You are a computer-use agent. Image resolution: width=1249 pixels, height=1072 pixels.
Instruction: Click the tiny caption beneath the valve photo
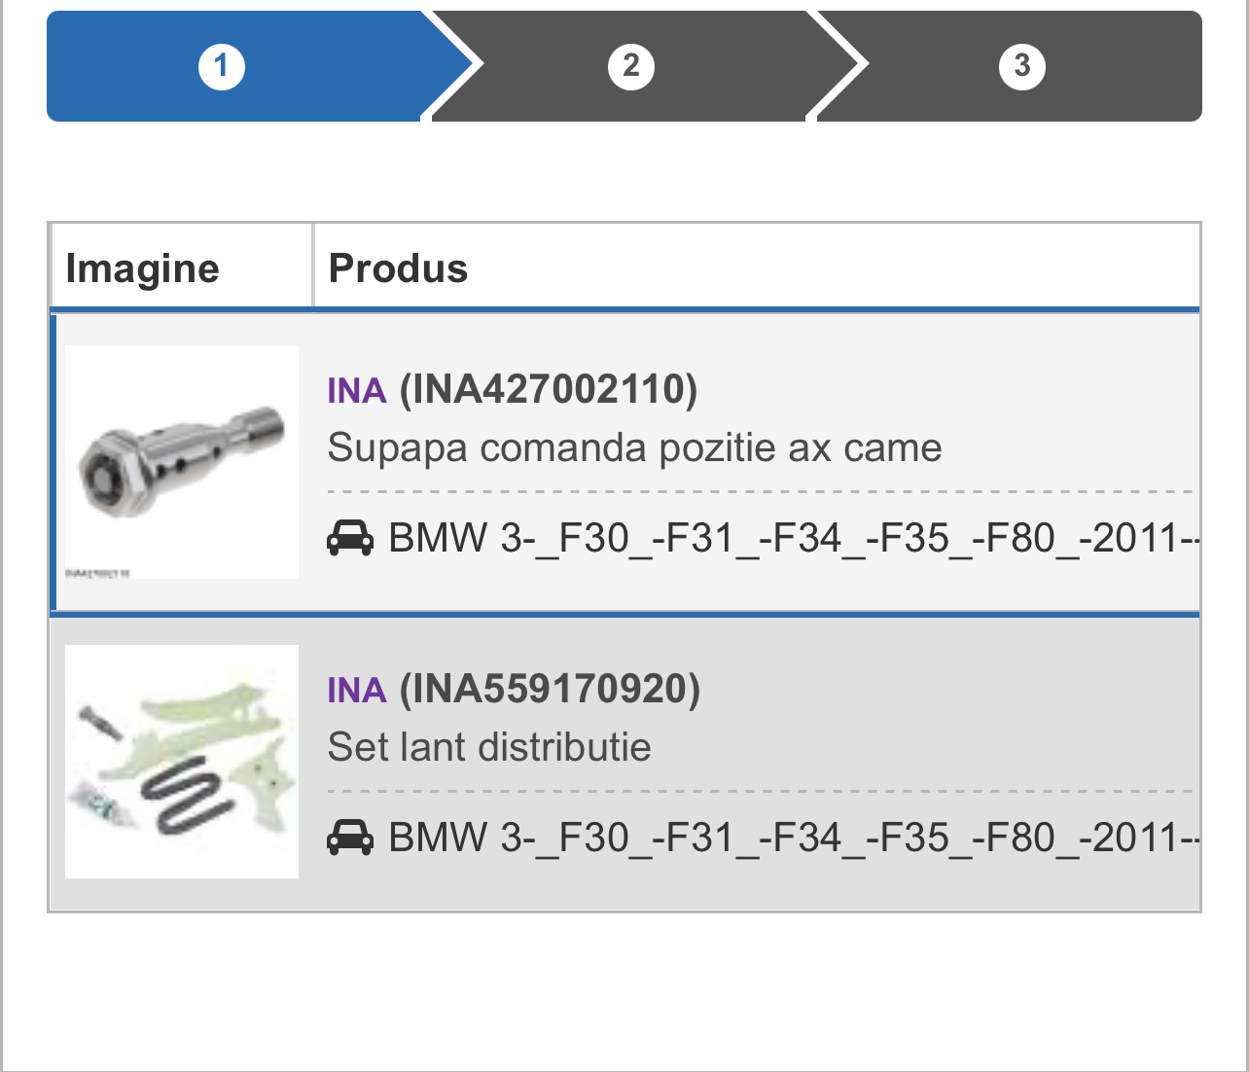coord(97,573)
